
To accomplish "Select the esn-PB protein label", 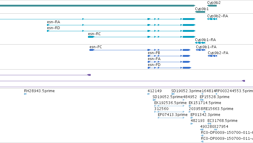I will (154, 53).
